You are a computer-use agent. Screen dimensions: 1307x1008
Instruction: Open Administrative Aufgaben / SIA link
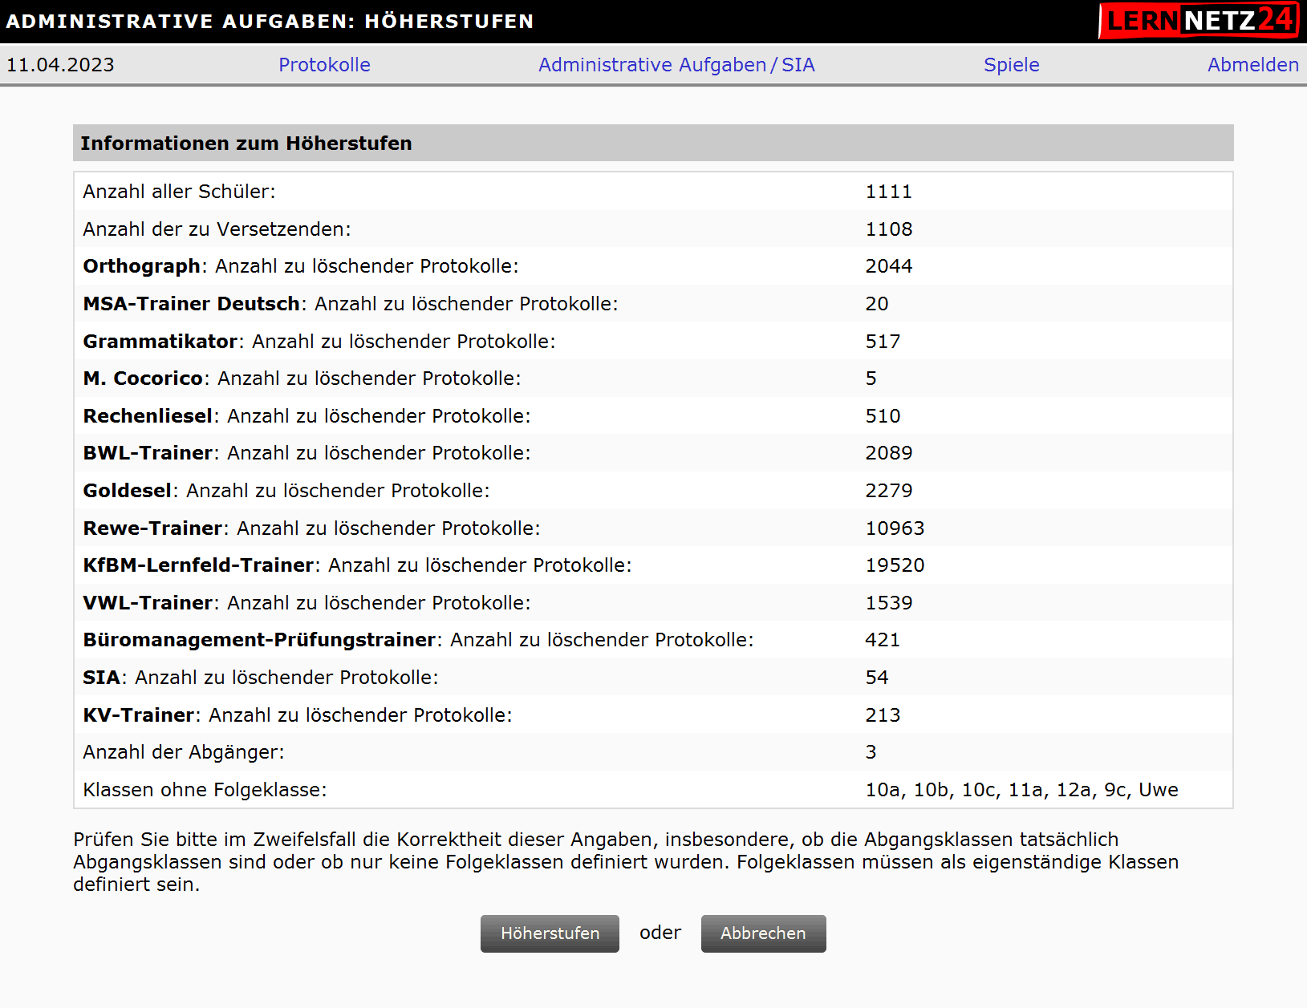pos(676,65)
